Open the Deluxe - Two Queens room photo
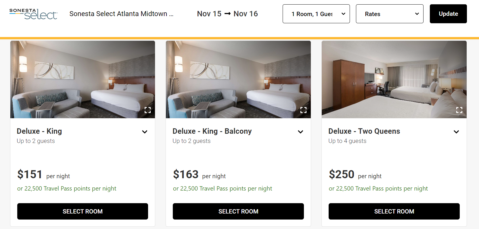The height and width of the screenshot is (229, 479). [x=394, y=79]
